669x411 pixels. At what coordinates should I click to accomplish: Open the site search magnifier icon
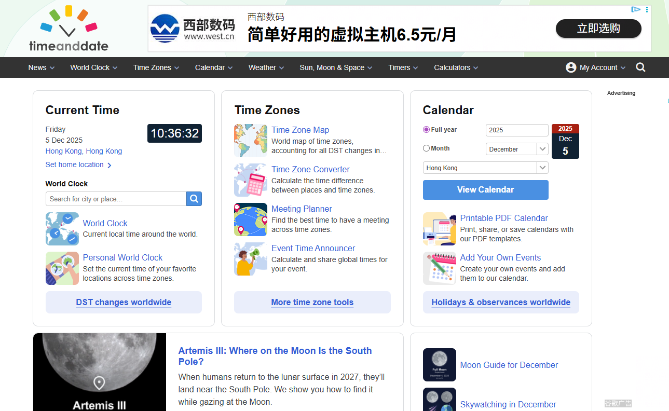click(x=640, y=67)
